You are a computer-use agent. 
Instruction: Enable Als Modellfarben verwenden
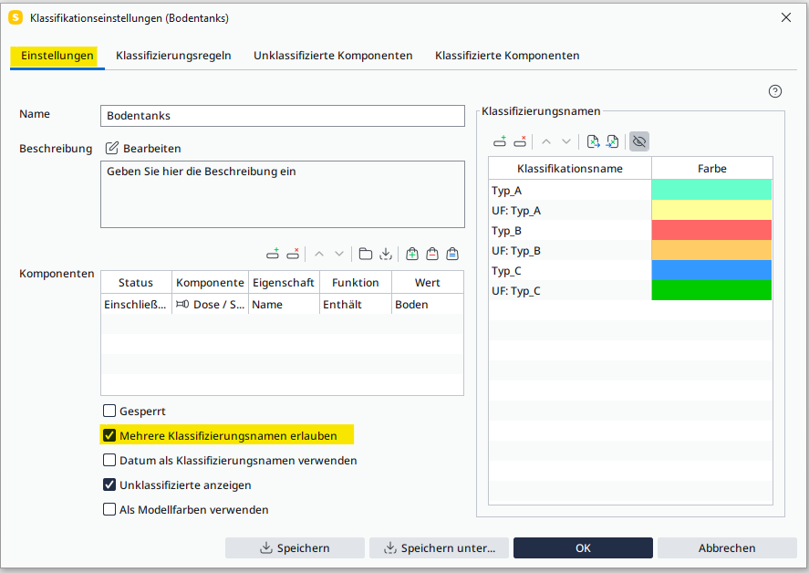tap(109, 510)
